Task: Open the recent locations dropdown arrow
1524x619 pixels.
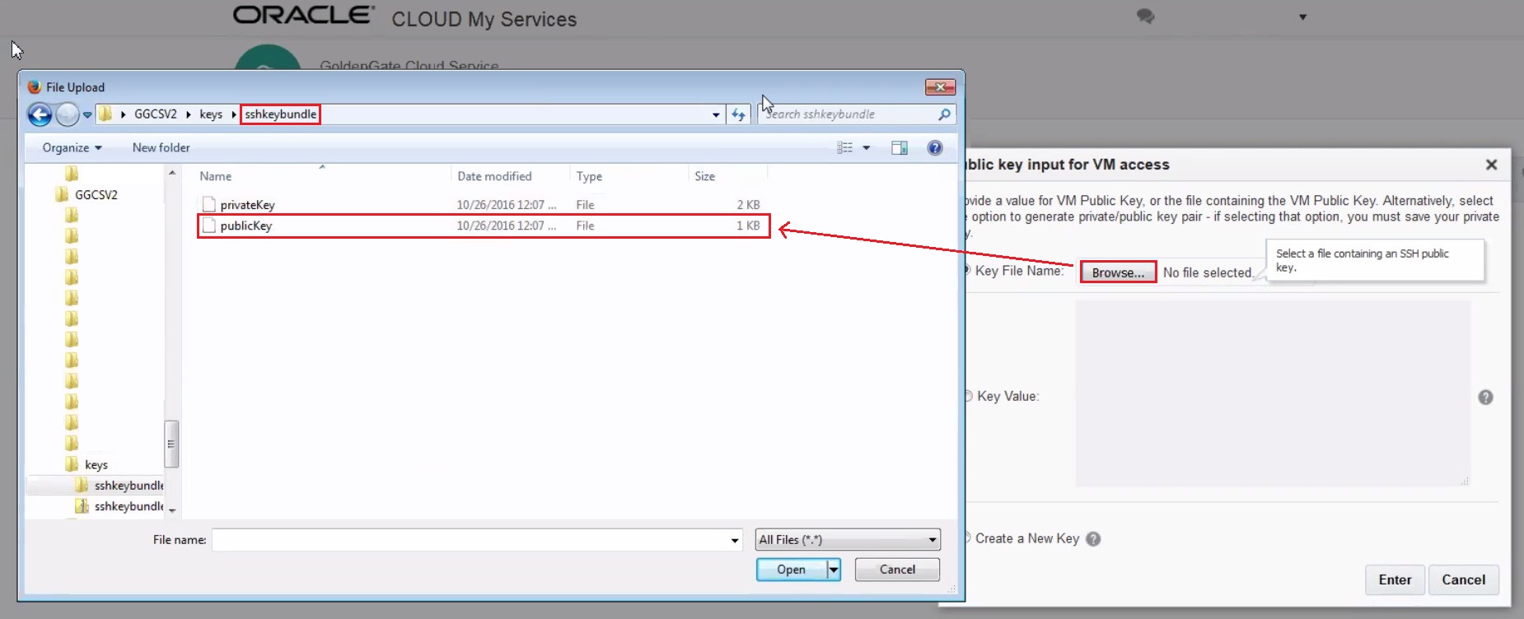Action: point(87,115)
